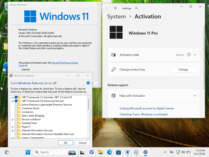This screenshot has height=157, width=209.
Task: Click the Windows Features help question icon
Action: pos(88,83)
